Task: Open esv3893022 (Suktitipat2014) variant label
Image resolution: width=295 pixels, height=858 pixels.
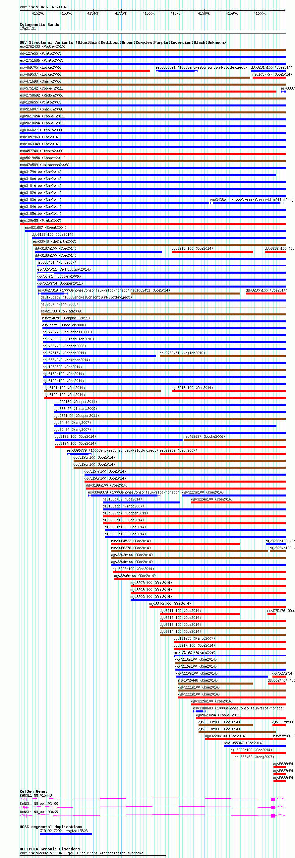Action: point(64,270)
